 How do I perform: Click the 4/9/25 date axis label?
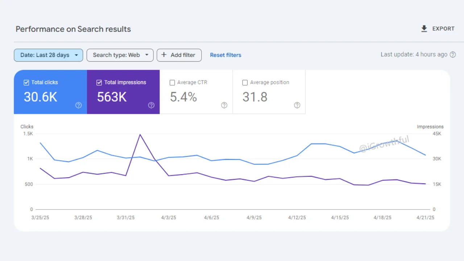(x=254, y=217)
